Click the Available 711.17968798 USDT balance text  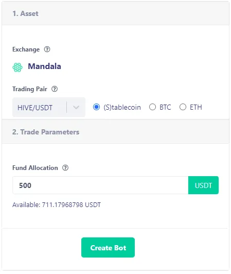57,204
